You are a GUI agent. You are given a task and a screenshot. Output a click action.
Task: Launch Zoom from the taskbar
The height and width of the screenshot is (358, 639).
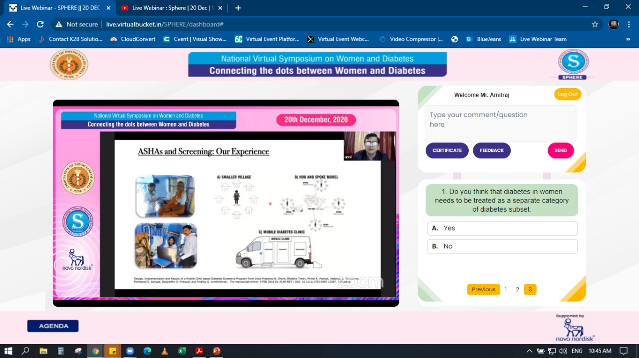[x=130, y=351]
